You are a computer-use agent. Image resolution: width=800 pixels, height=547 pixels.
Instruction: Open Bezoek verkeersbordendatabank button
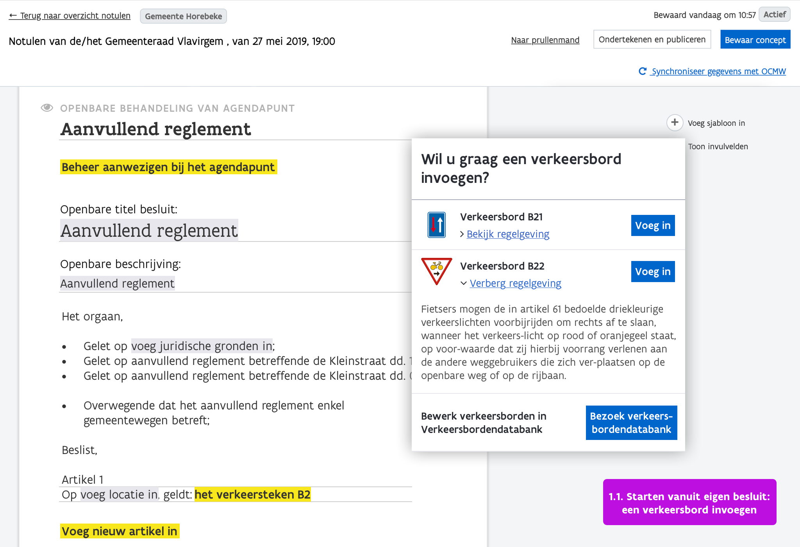[631, 423]
